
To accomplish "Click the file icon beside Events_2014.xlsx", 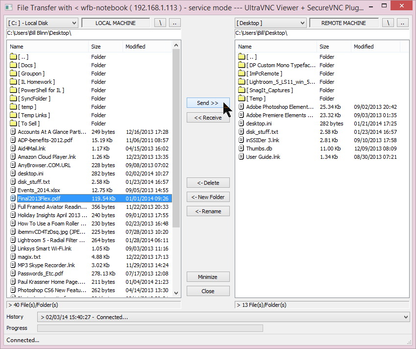I will pyautogui.click(x=13, y=190).
